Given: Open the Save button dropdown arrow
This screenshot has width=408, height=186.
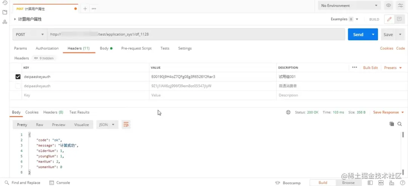Looking at the screenshot, I should 400,34.
